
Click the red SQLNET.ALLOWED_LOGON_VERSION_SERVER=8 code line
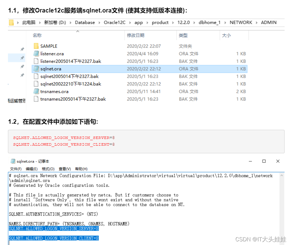(x=64, y=138)
